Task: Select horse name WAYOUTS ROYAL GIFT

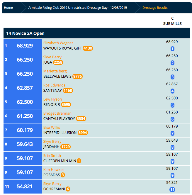Action: click(x=62, y=48)
